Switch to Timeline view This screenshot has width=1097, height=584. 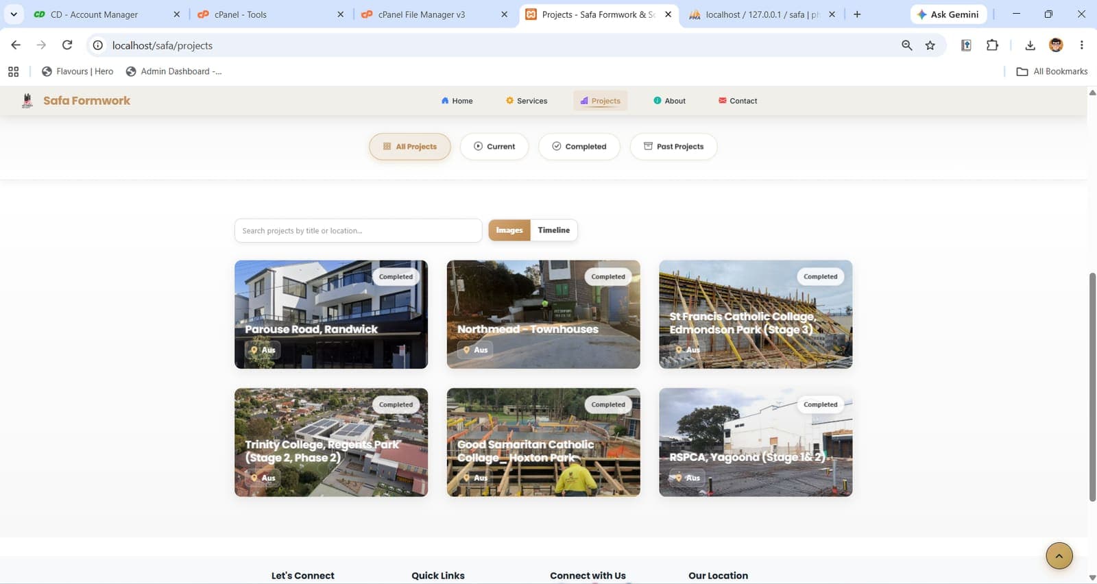[554, 230]
